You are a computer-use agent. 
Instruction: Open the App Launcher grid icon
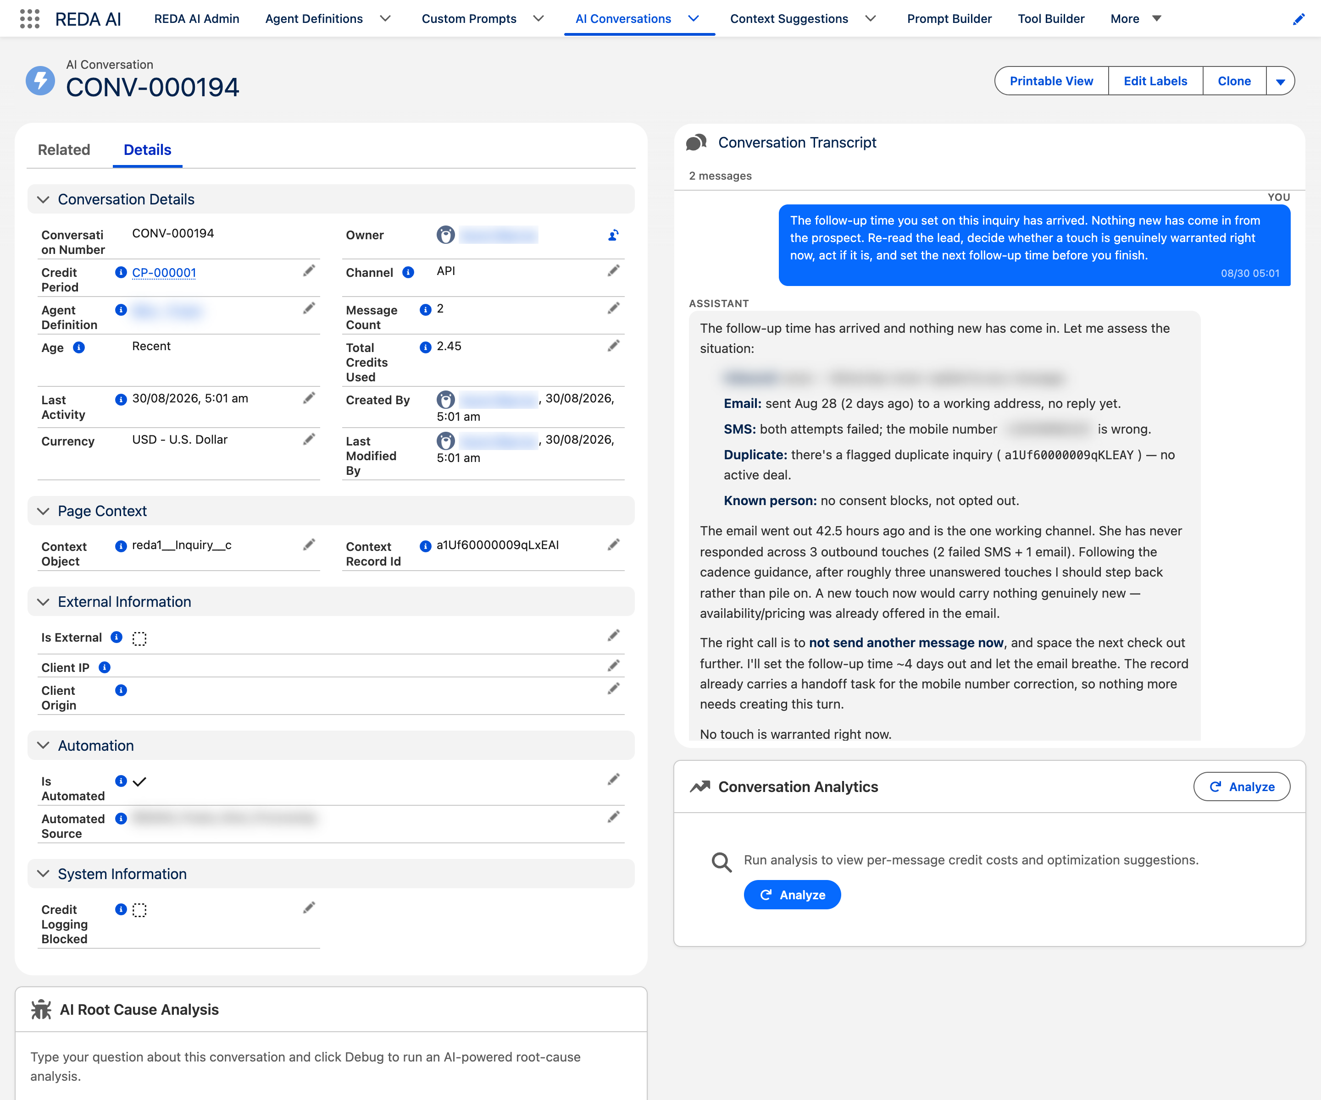tap(29, 19)
